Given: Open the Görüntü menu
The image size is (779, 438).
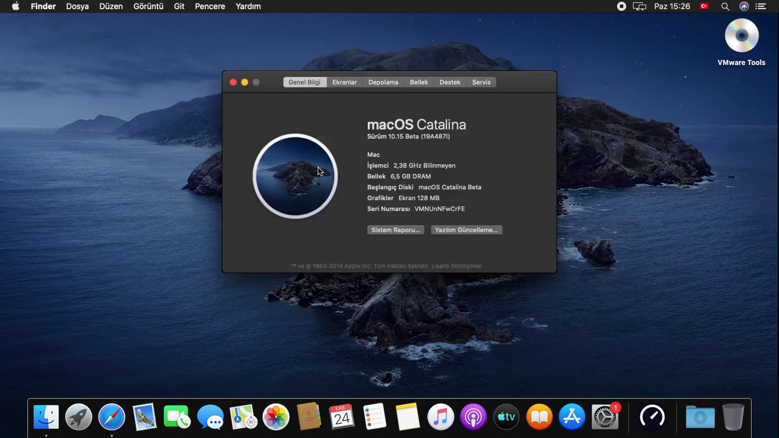Looking at the screenshot, I should coord(148,6).
